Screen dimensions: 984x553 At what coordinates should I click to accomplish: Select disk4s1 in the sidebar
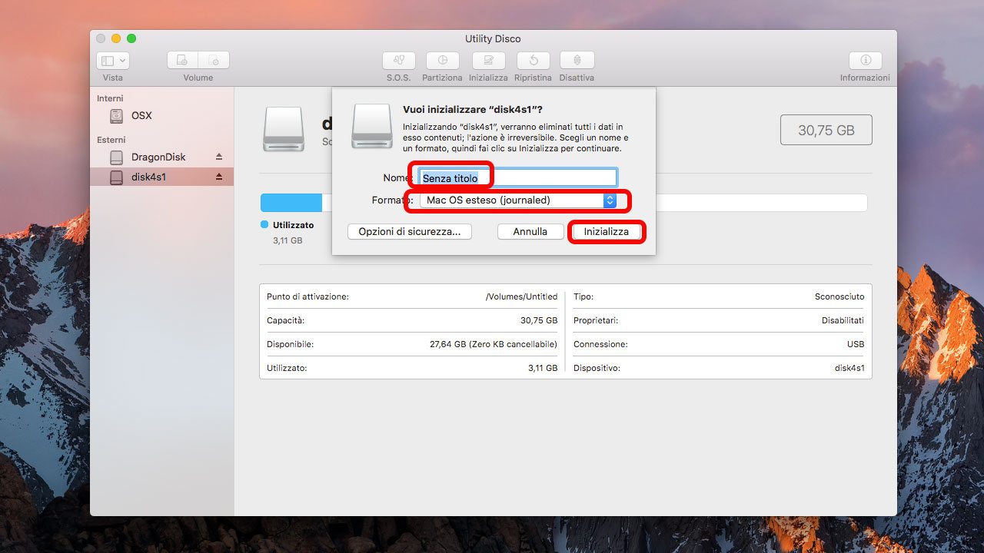click(x=148, y=177)
